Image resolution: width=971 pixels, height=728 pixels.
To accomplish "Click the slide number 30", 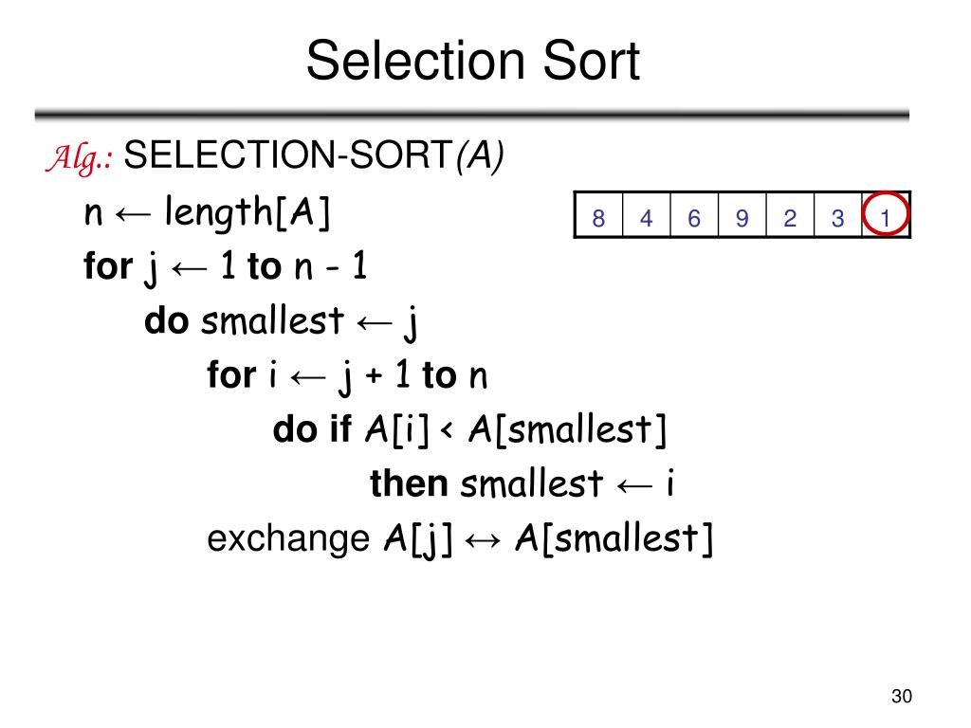I will click(x=902, y=696).
